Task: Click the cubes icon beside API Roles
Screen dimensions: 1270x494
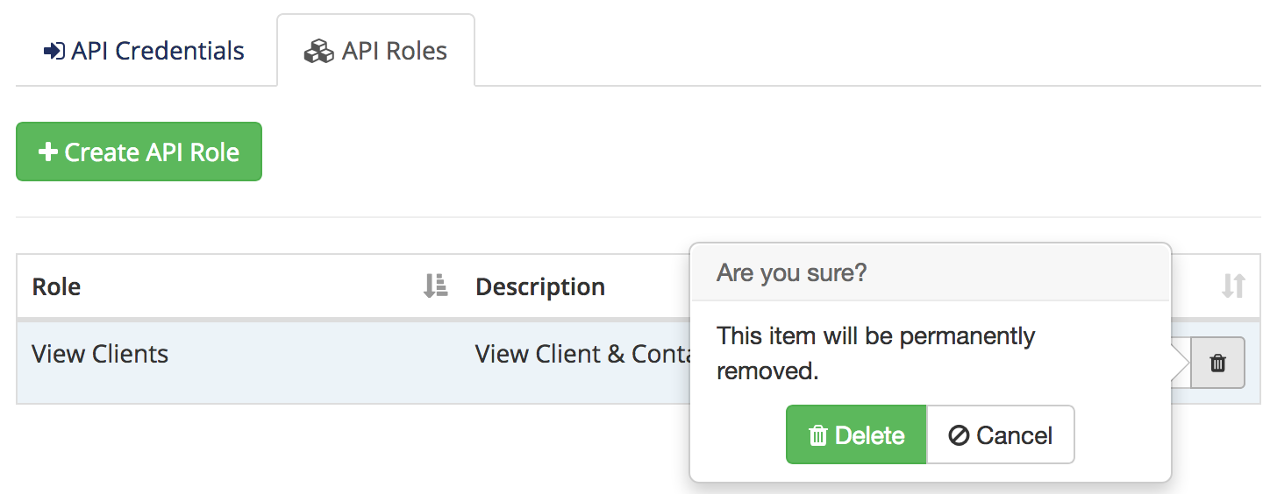Action: pyautogui.click(x=318, y=53)
